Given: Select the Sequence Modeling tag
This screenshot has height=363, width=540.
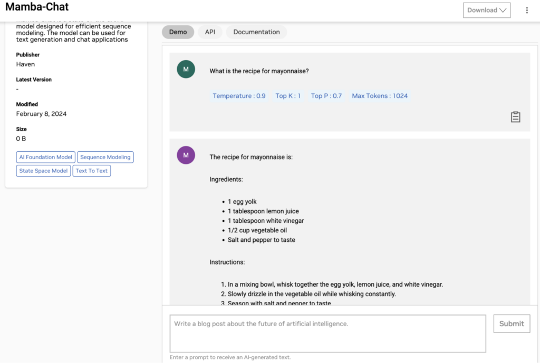Looking at the screenshot, I should (105, 156).
